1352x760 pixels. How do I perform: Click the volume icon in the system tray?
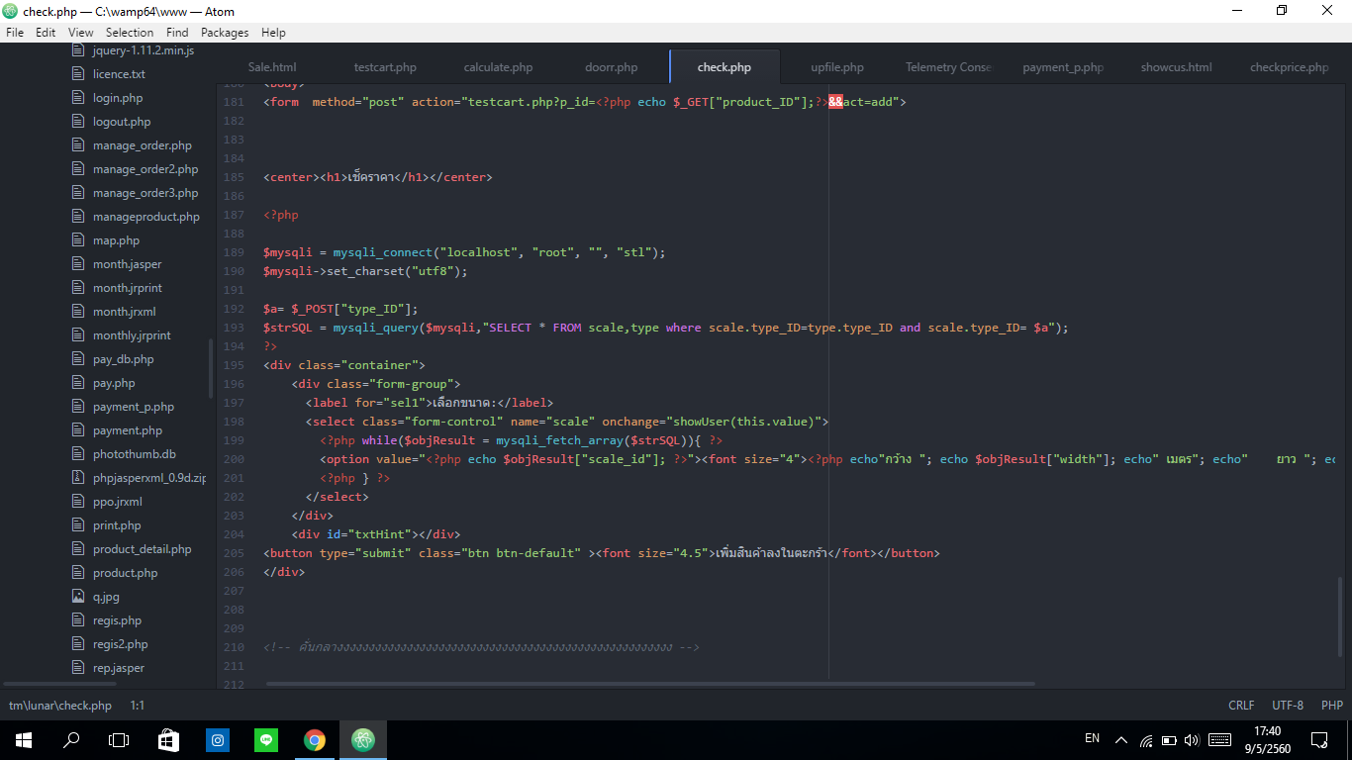click(1192, 740)
